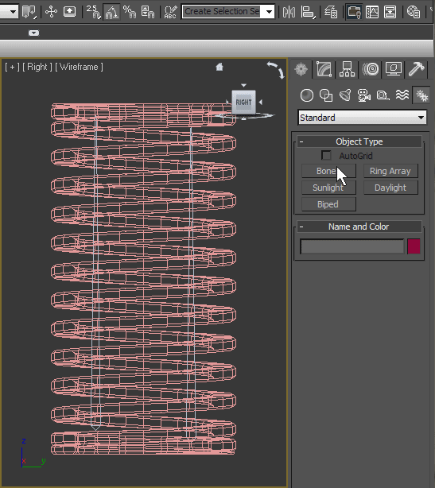Click the object name input field
Viewport: 435px width, 488px height.
tap(352, 246)
